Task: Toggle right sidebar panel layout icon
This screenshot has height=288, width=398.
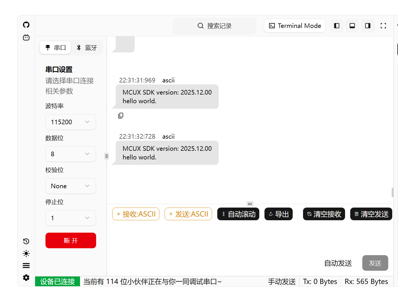Action: coord(368,26)
